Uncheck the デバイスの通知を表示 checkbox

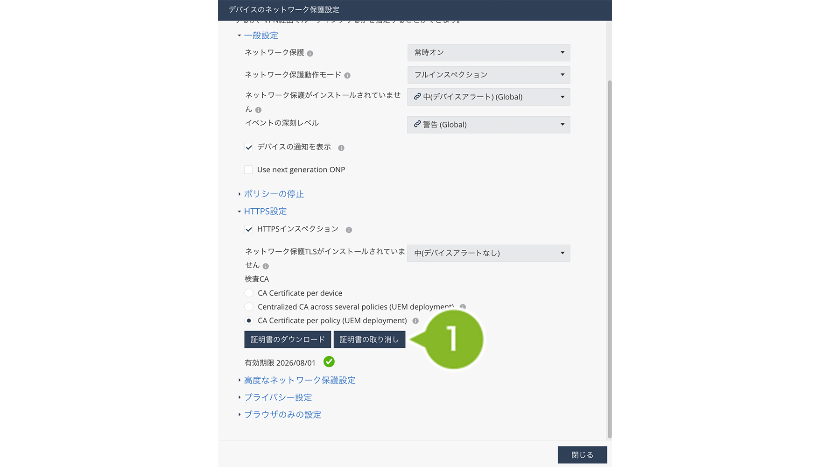click(249, 147)
